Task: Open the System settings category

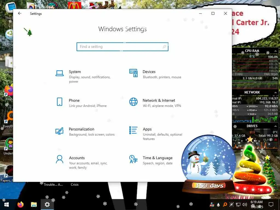Action: tap(85, 77)
